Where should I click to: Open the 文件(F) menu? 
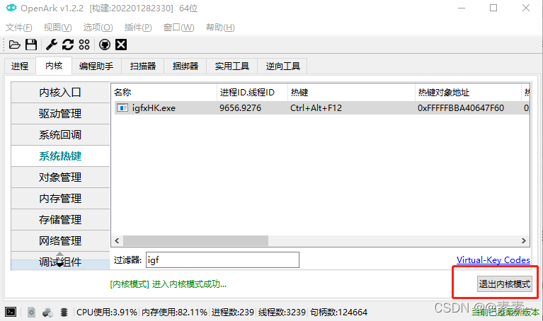19,28
